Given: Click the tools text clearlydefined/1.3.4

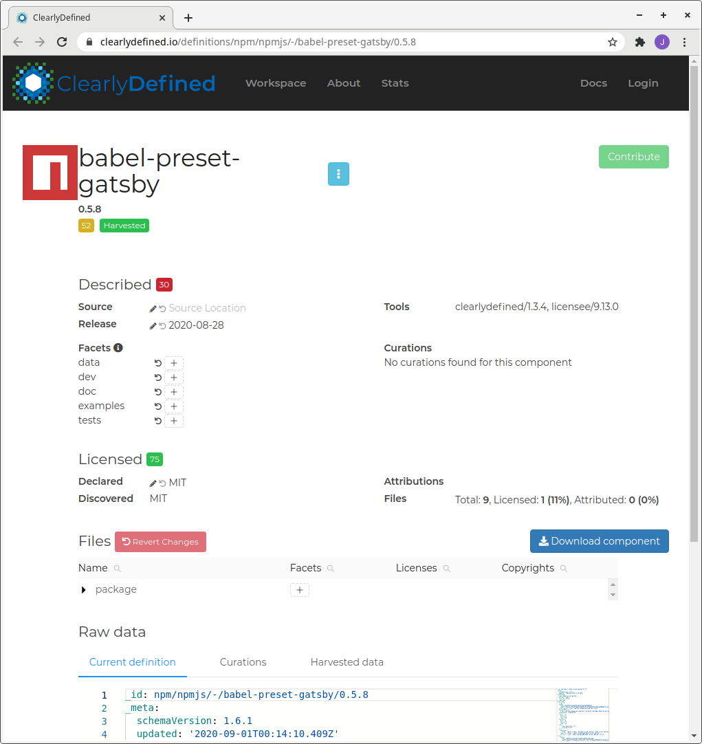Looking at the screenshot, I should coord(501,307).
